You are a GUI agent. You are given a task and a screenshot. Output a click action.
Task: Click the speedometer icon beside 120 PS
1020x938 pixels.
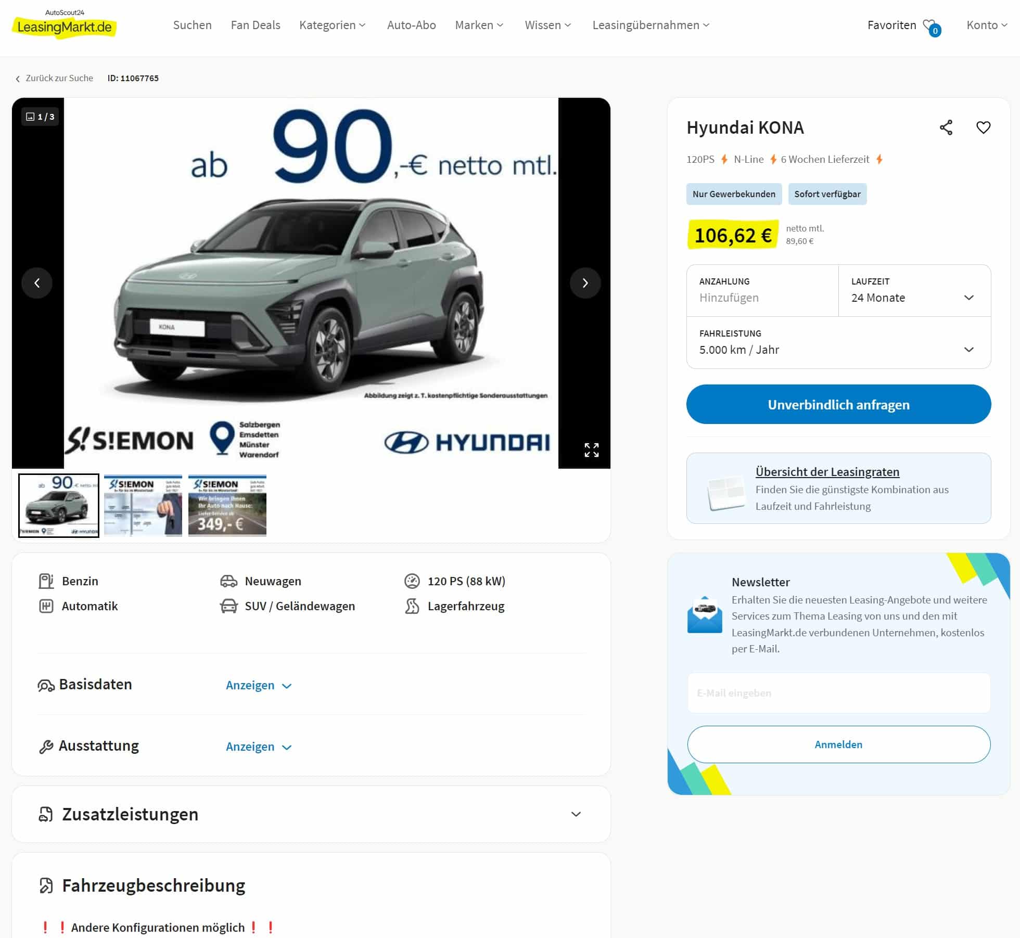point(412,581)
